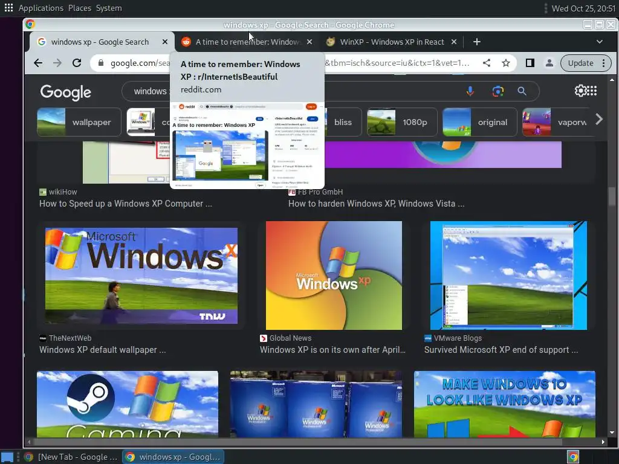Go forward to the next page
This screenshot has height=464, width=619.
57,63
